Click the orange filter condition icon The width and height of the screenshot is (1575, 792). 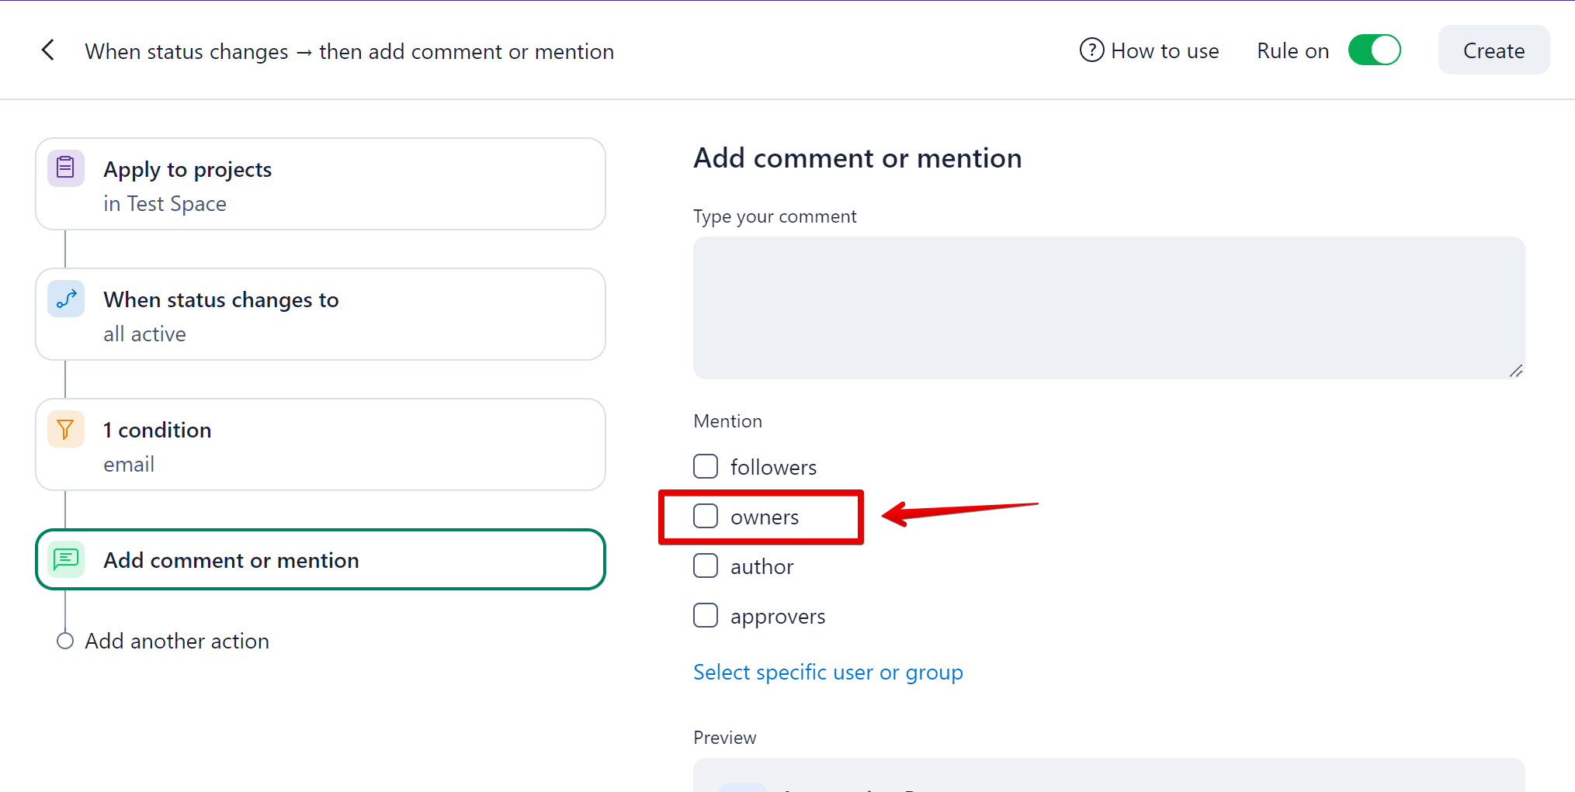click(66, 429)
